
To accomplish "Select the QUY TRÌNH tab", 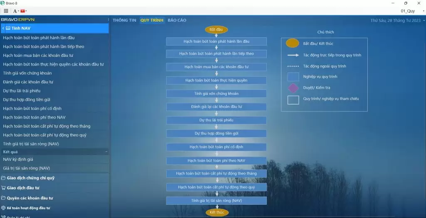I will click(x=152, y=20).
